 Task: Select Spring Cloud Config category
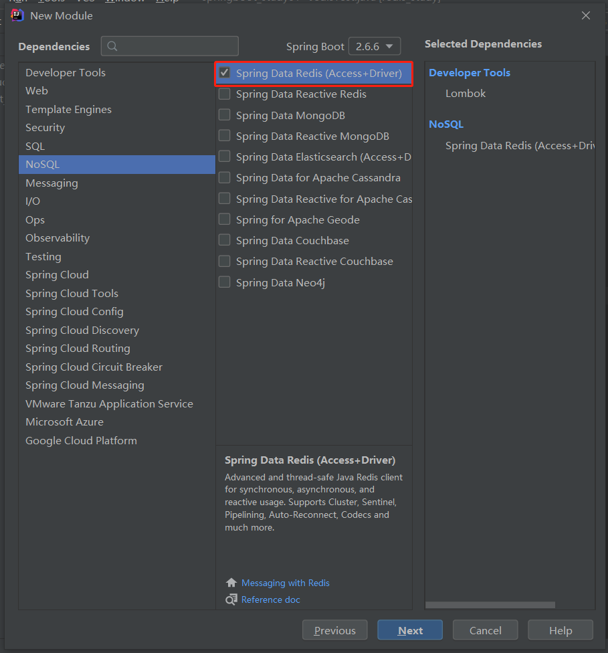tap(117, 312)
